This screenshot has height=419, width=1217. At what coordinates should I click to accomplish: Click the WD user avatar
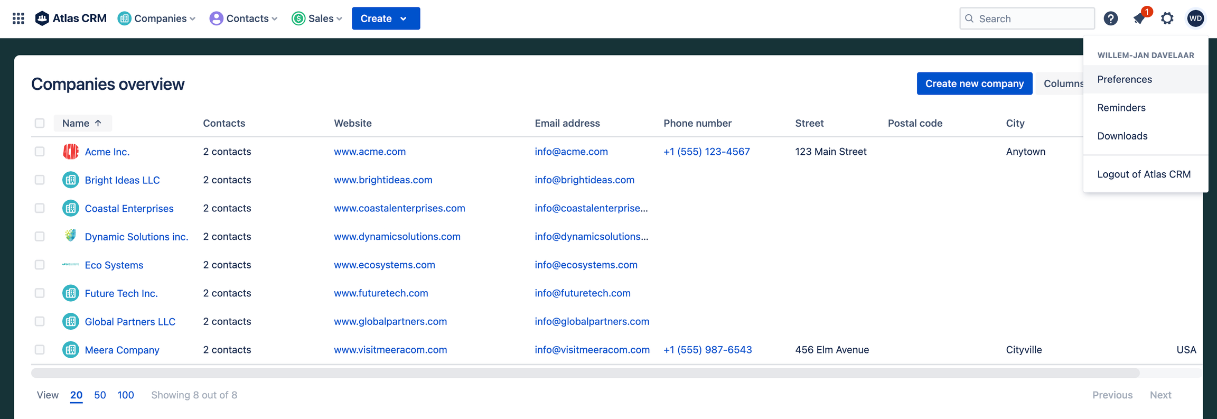tap(1195, 18)
